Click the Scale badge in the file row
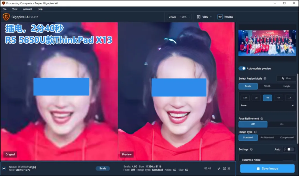 tap(103, 168)
